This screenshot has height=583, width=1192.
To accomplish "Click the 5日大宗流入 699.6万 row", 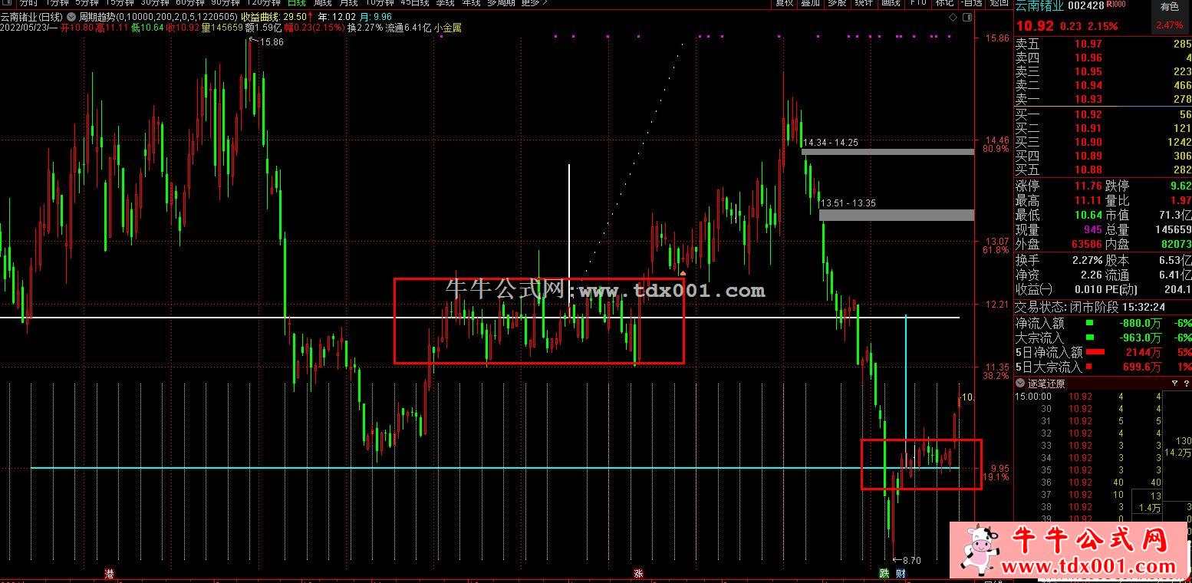I will (x=1103, y=367).
